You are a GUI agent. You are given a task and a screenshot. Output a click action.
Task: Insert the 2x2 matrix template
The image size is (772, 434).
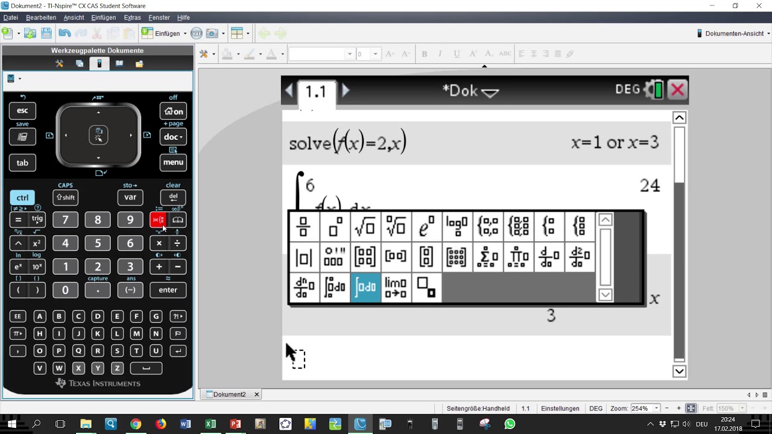click(x=365, y=257)
